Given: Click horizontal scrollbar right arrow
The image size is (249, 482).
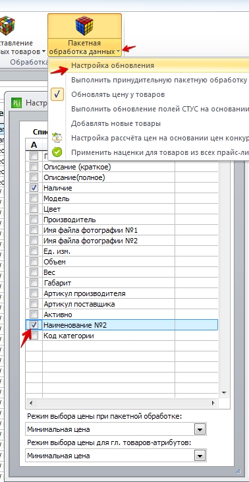Looking at the screenshot, I should (x=213, y=403).
